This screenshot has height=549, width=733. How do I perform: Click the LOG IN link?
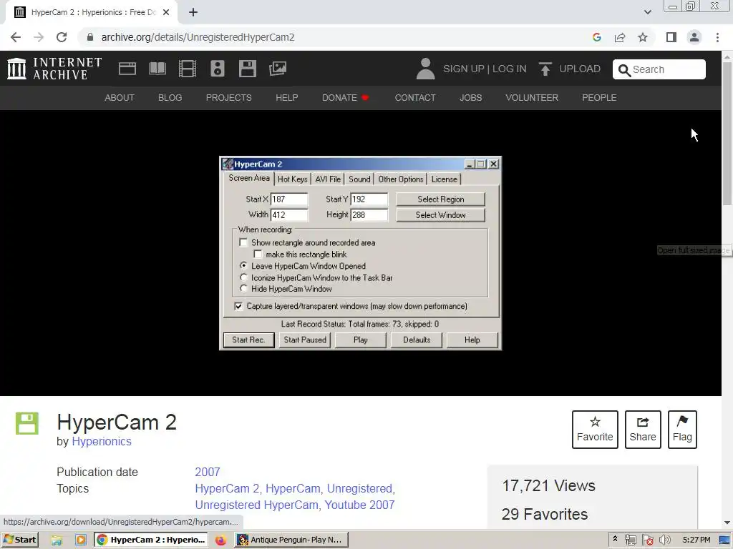tap(510, 69)
